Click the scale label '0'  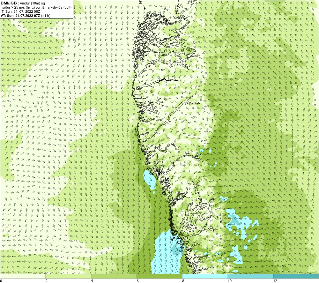(x=1, y=281)
